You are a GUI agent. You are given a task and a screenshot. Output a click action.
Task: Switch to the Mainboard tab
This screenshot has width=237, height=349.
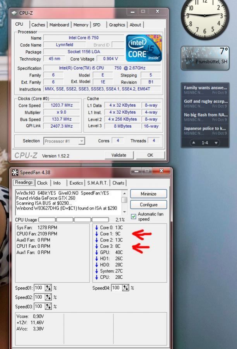tap(59, 25)
